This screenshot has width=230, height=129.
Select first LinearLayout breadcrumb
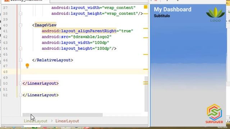36,121
